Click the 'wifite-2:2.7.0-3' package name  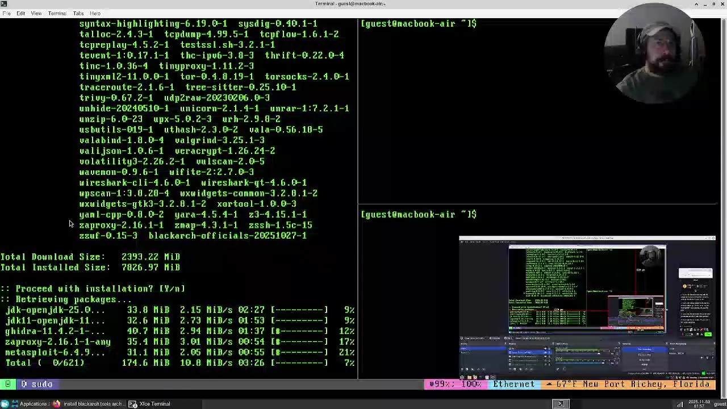tap(211, 172)
